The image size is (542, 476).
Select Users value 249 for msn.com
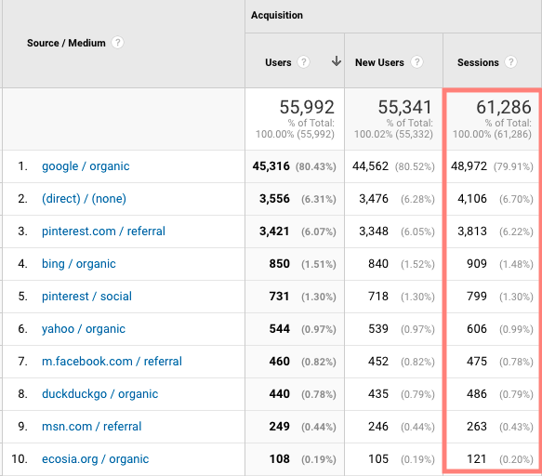280,426
